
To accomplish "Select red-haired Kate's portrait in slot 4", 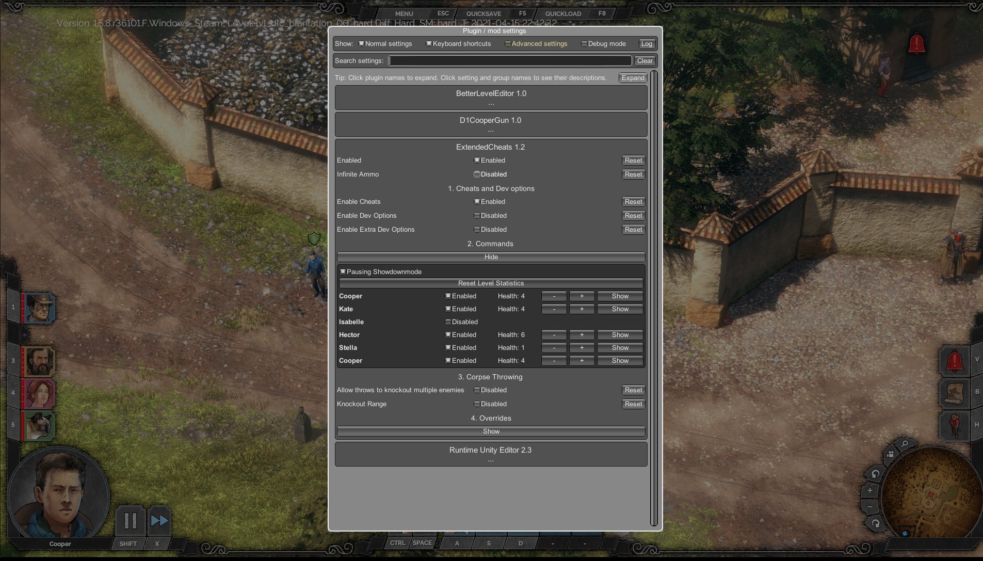I will 39,394.
